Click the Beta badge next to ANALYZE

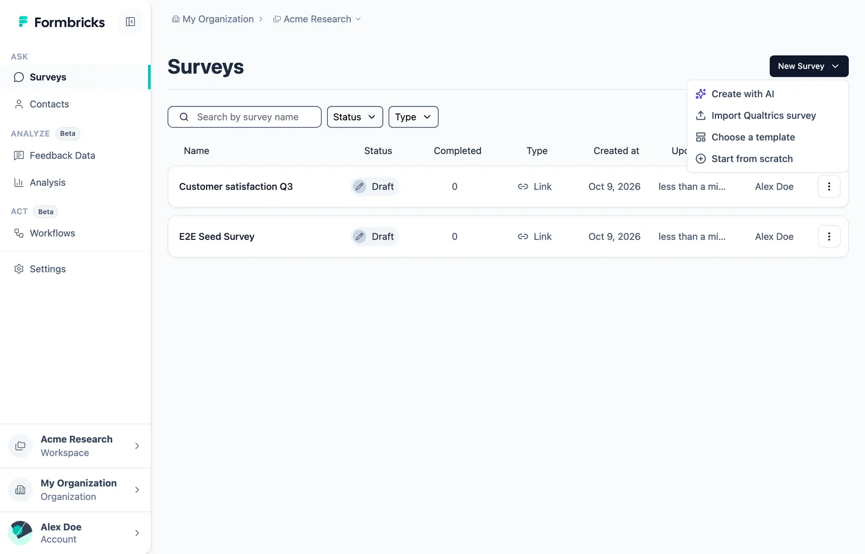pyautogui.click(x=68, y=134)
